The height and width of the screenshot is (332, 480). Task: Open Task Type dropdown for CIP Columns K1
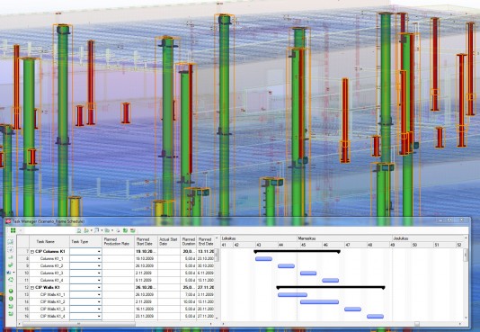(x=99, y=251)
